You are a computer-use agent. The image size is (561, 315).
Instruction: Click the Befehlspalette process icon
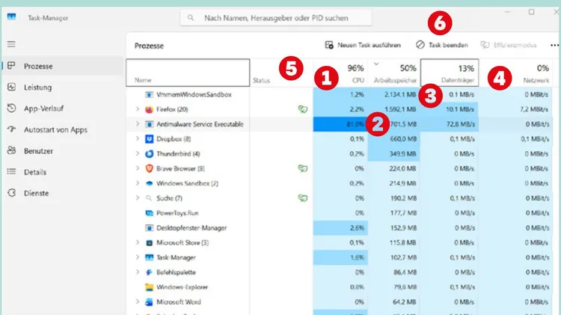tap(149, 272)
